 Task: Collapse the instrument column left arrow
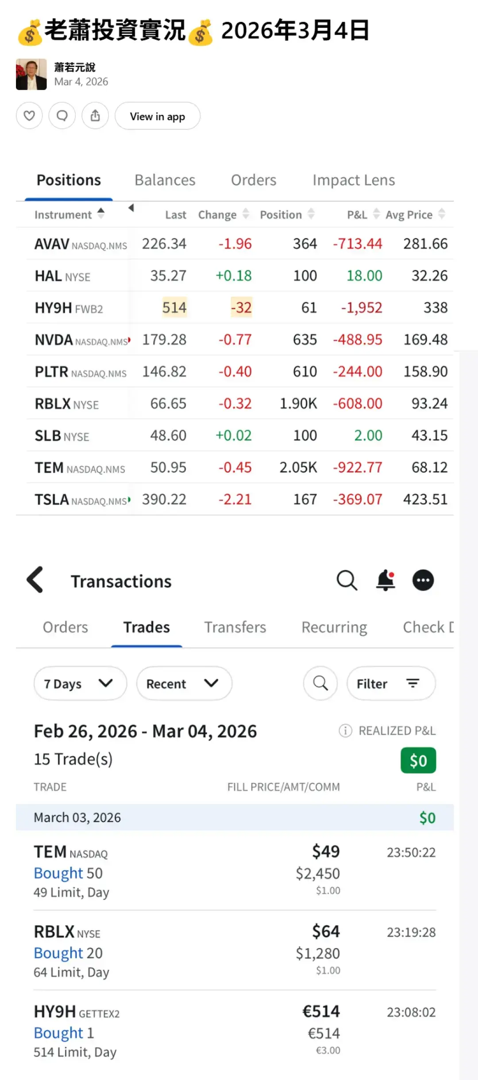131,208
